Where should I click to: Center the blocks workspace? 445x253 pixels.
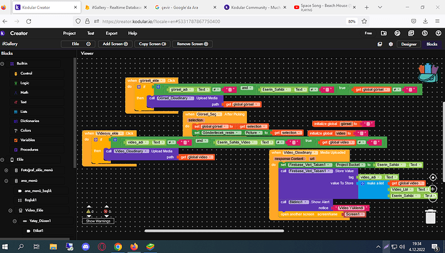click(x=433, y=177)
